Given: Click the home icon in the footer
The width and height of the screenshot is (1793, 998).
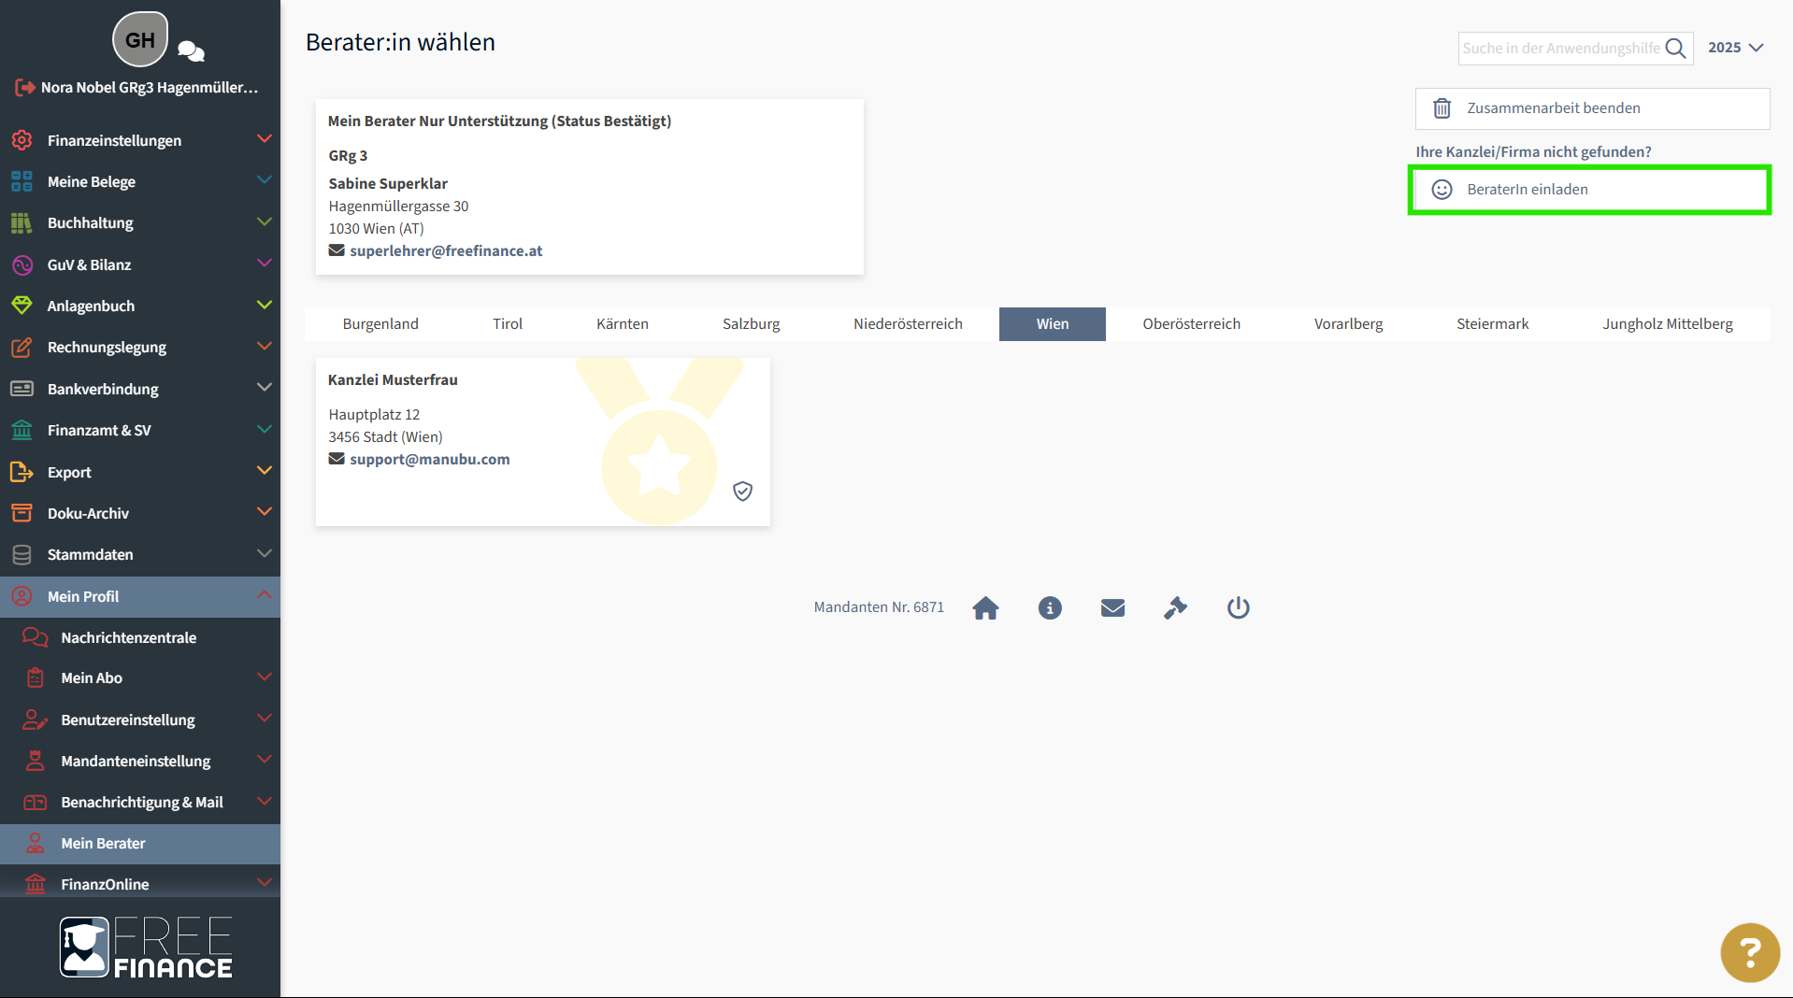Looking at the screenshot, I should coord(985,608).
